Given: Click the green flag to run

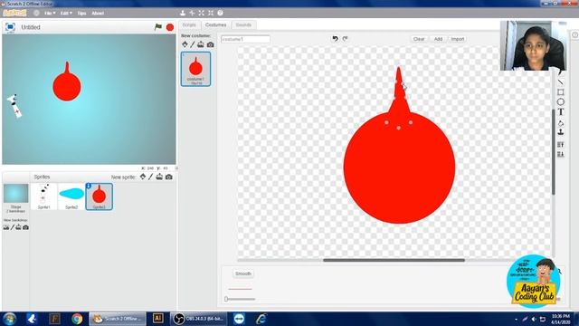Looking at the screenshot, I should click(158, 27).
